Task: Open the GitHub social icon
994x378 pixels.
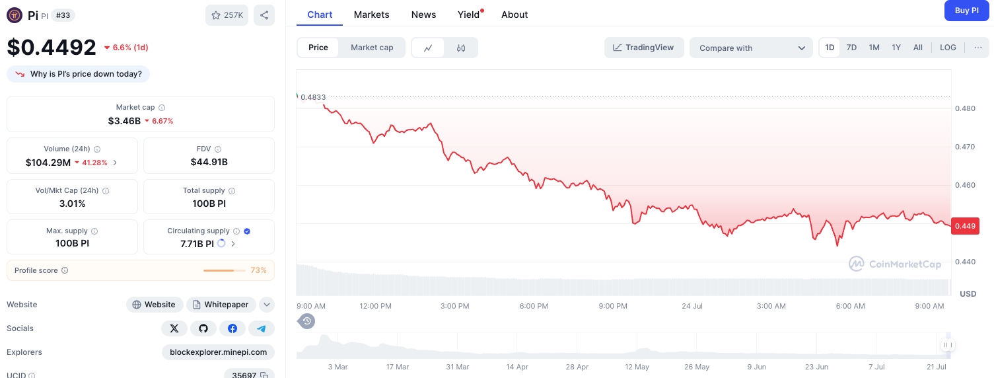Action: click(x=203, y=328)
